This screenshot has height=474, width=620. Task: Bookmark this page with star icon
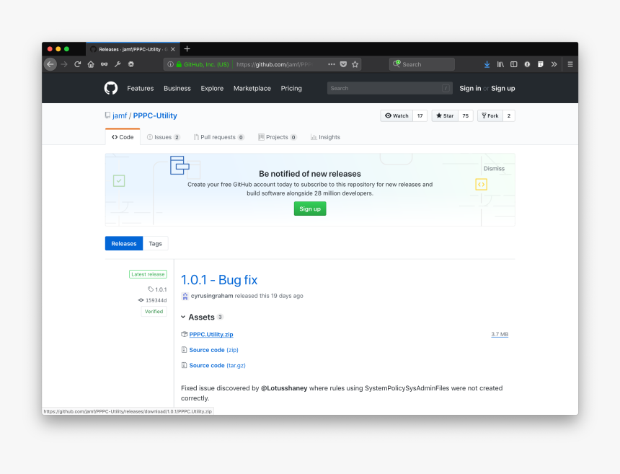(x=355, y=64)
